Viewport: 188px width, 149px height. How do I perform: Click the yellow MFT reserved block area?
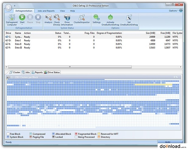tap(154, 85)
